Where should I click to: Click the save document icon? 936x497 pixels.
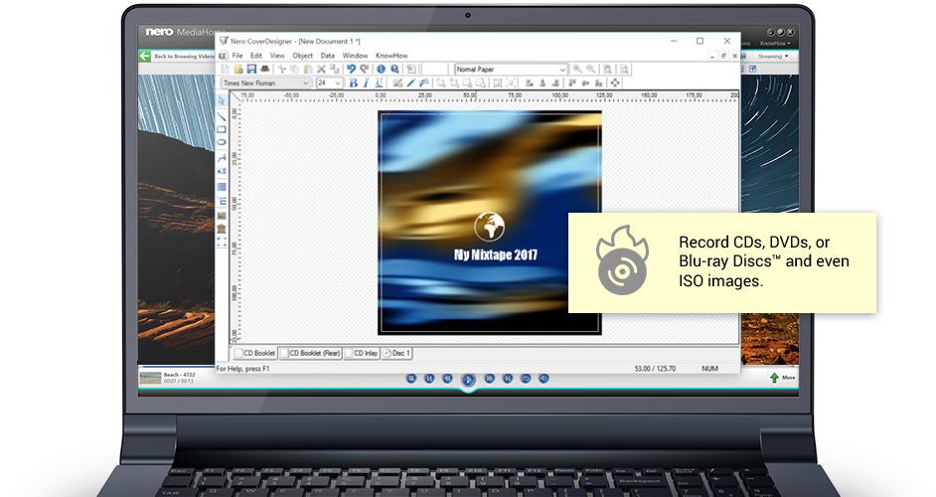pos(251,70)
